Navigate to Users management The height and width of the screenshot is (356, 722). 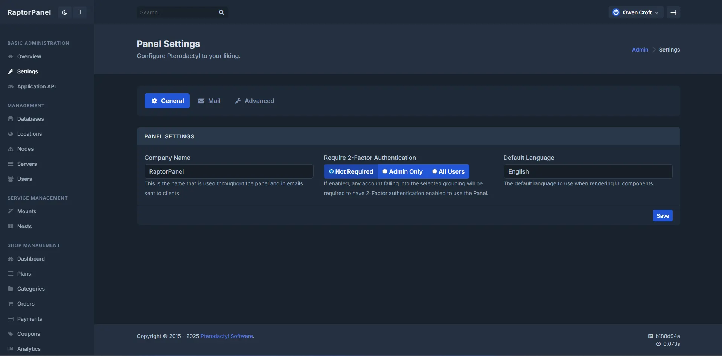click(x=24, y=179)
